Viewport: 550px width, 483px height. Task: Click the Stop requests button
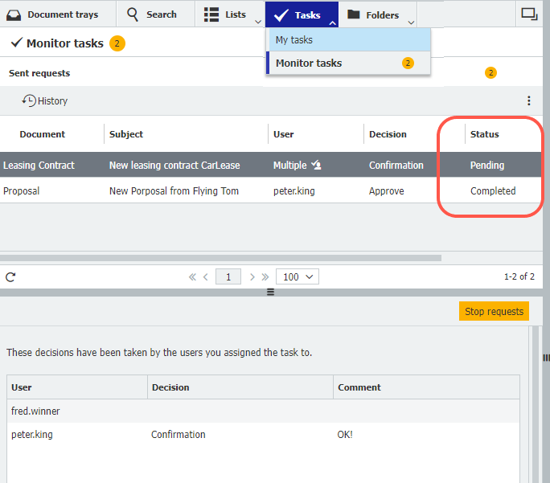(x=494, y=312)
